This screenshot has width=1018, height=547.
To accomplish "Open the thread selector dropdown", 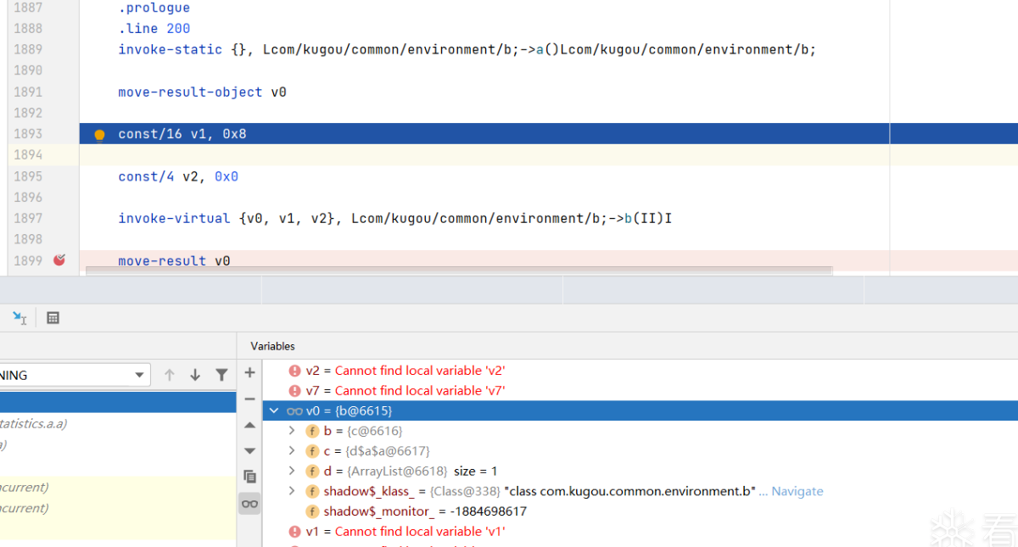I will pos(140,375).
